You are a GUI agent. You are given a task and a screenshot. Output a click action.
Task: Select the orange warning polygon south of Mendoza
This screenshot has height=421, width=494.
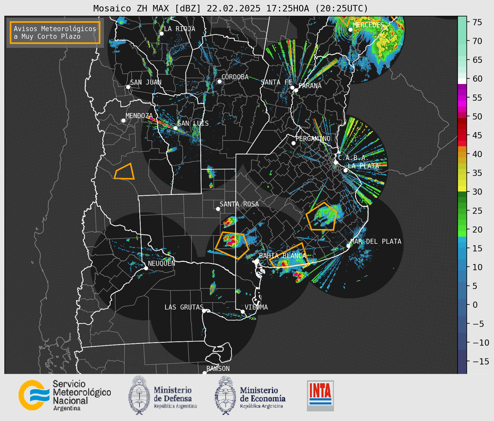[124, 171]
